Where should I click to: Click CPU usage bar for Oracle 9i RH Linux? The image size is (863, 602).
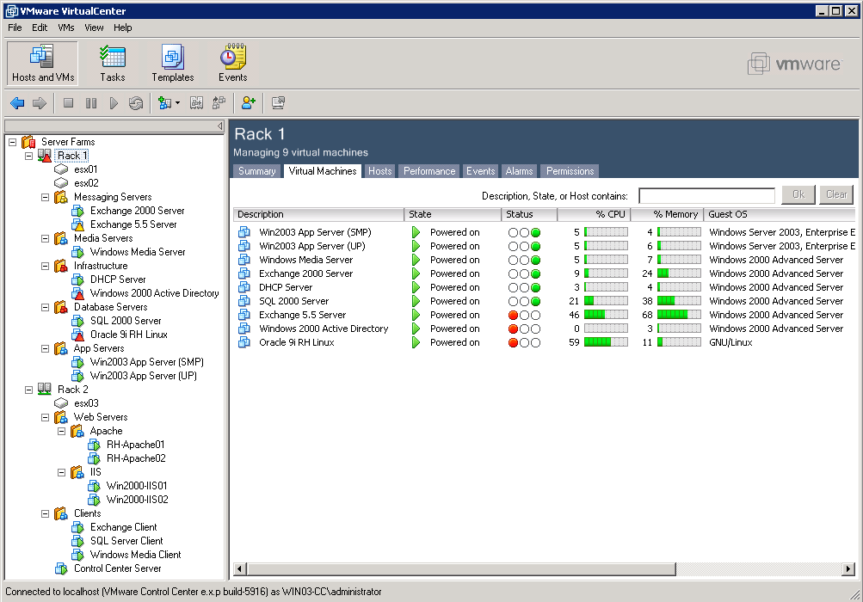(606, 342)
